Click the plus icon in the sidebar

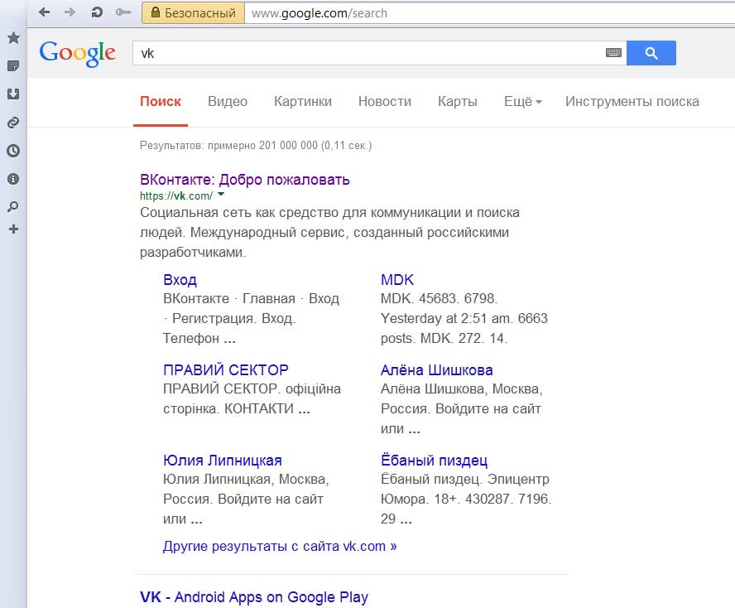click(13, 229)
